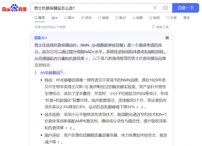
Task: Click the search icon after HVE赫曼因
Action: point(62,71)
